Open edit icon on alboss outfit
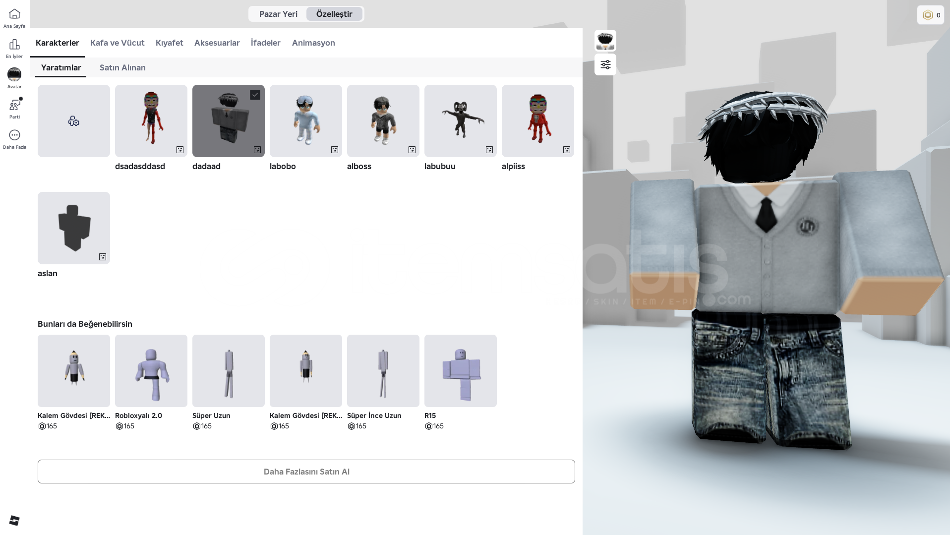Screen dimensions: 950x535 [412, 150]
